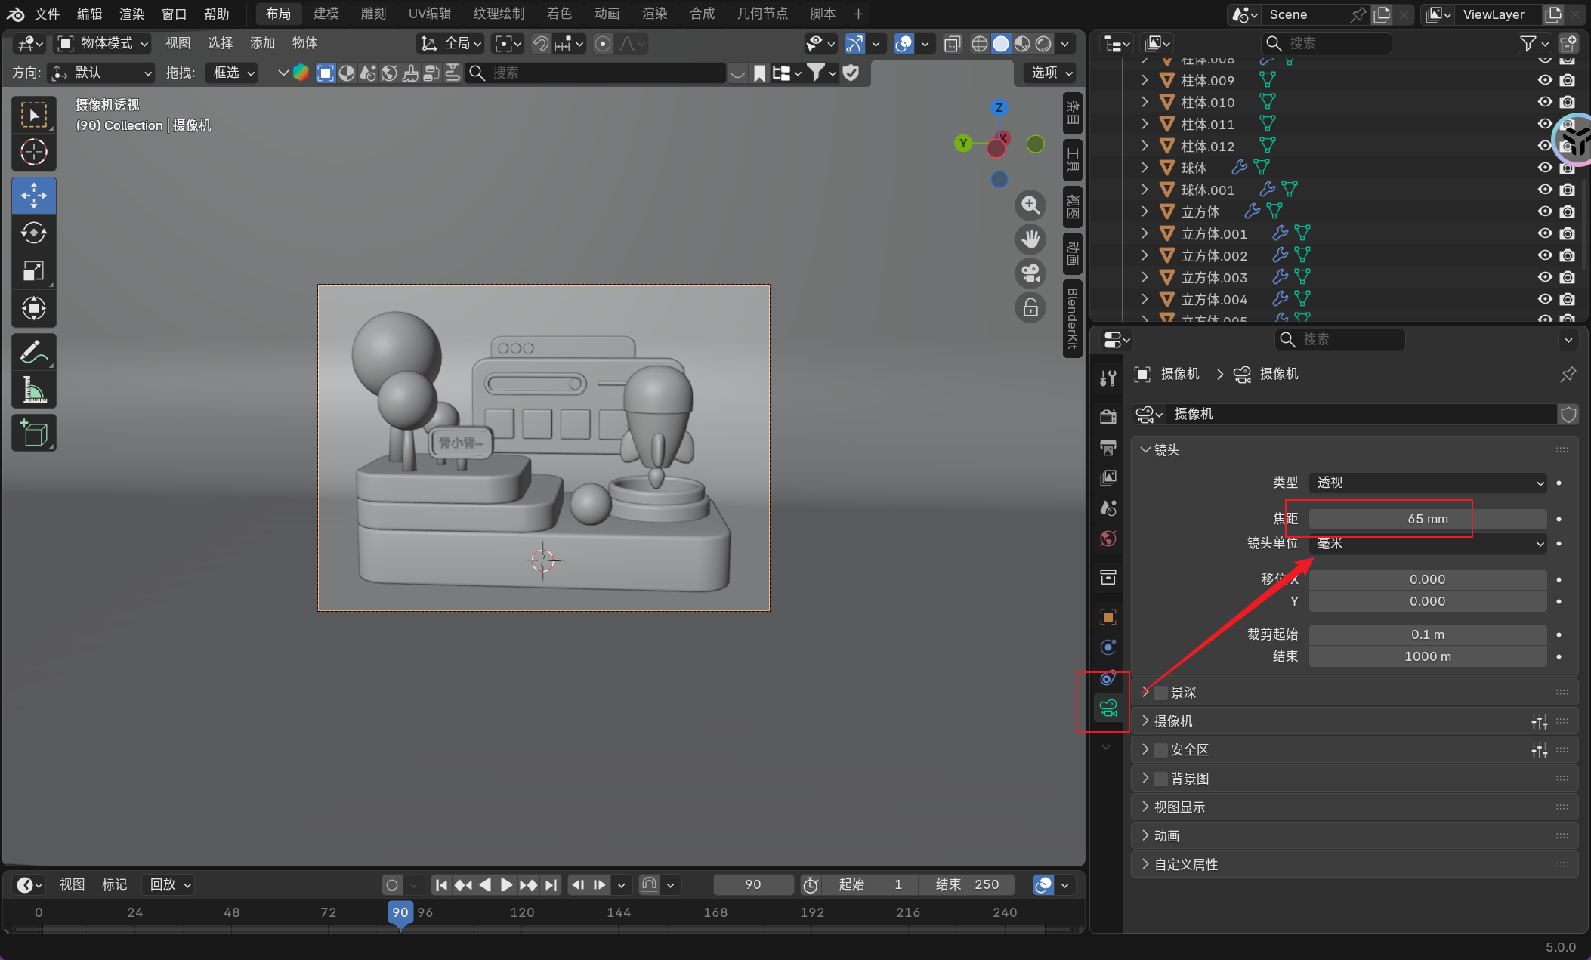
Task: Click the Add Cube tool
Action: (x=33, y=433)
